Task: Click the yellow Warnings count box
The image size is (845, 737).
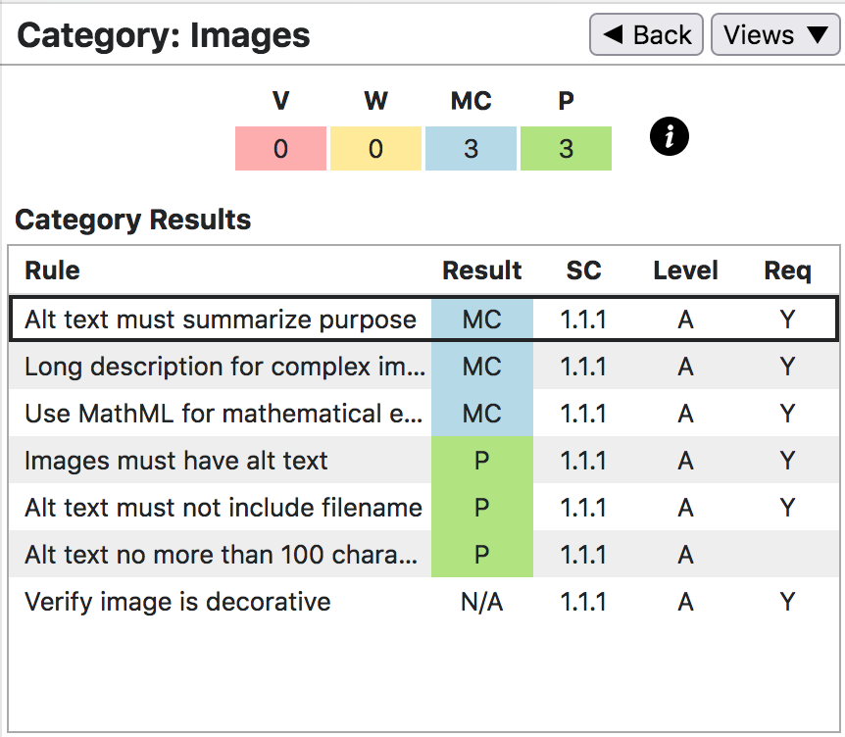Action: click(x=375, y=149)
